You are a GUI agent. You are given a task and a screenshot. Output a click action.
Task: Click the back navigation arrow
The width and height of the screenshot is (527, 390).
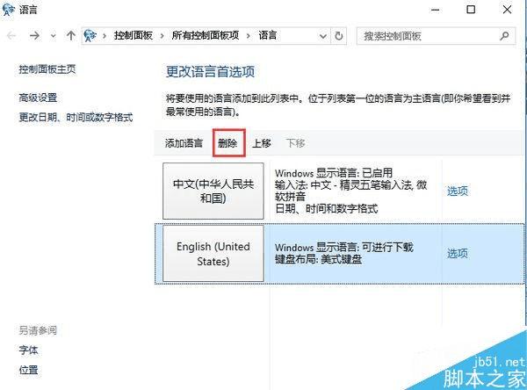(11, 35)
